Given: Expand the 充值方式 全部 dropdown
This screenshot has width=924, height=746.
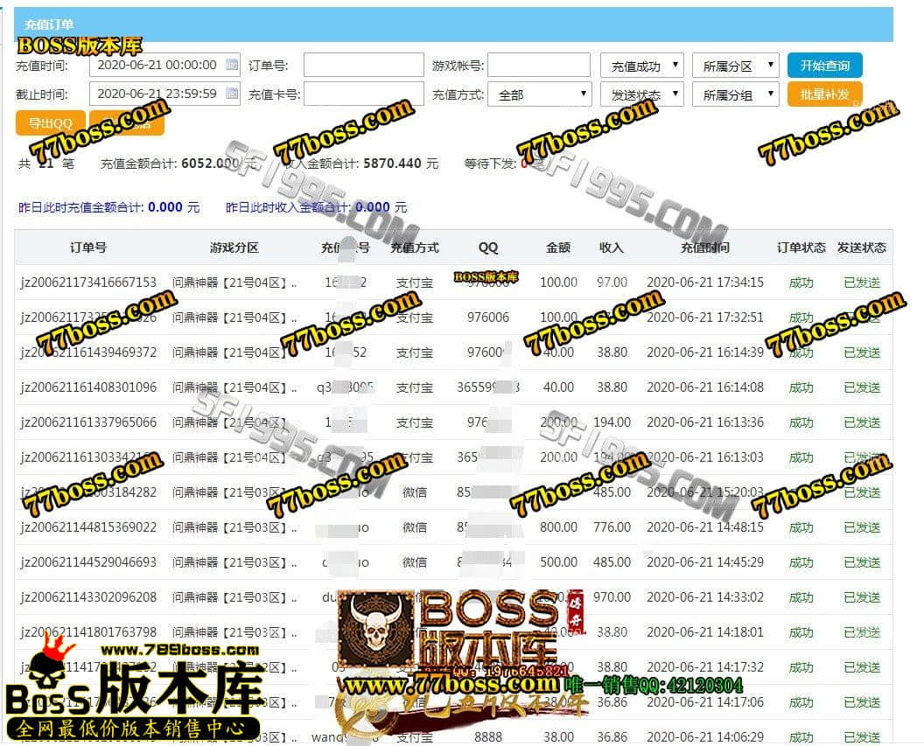Looking at the screenshot, I should tap(539, 94).
